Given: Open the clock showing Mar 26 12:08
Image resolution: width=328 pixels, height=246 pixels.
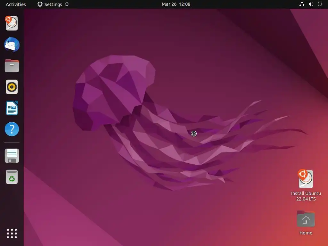Looking at the screenshot, I should point(176,4).
